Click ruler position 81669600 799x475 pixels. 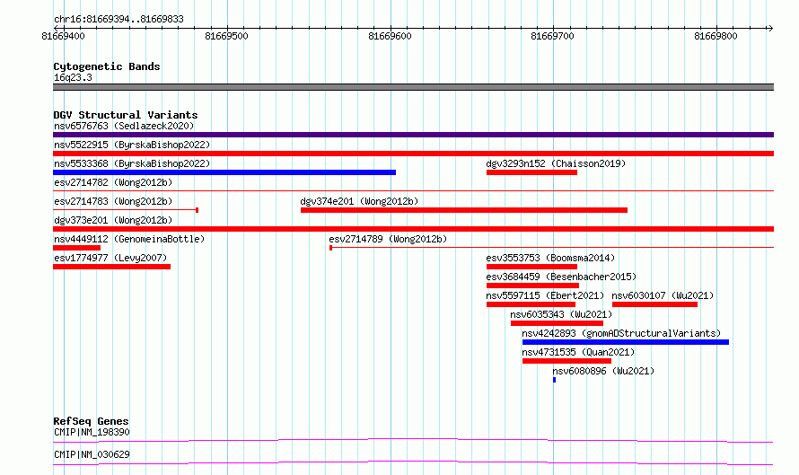390,36
